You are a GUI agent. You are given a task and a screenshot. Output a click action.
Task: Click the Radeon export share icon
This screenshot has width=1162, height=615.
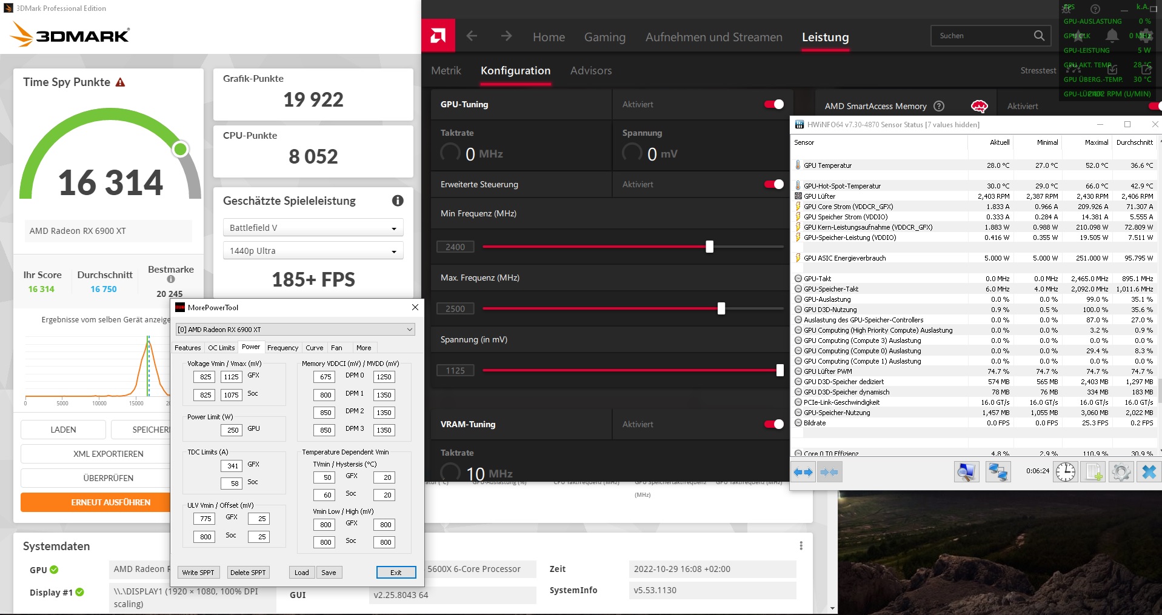click(x=1146, y=70)
